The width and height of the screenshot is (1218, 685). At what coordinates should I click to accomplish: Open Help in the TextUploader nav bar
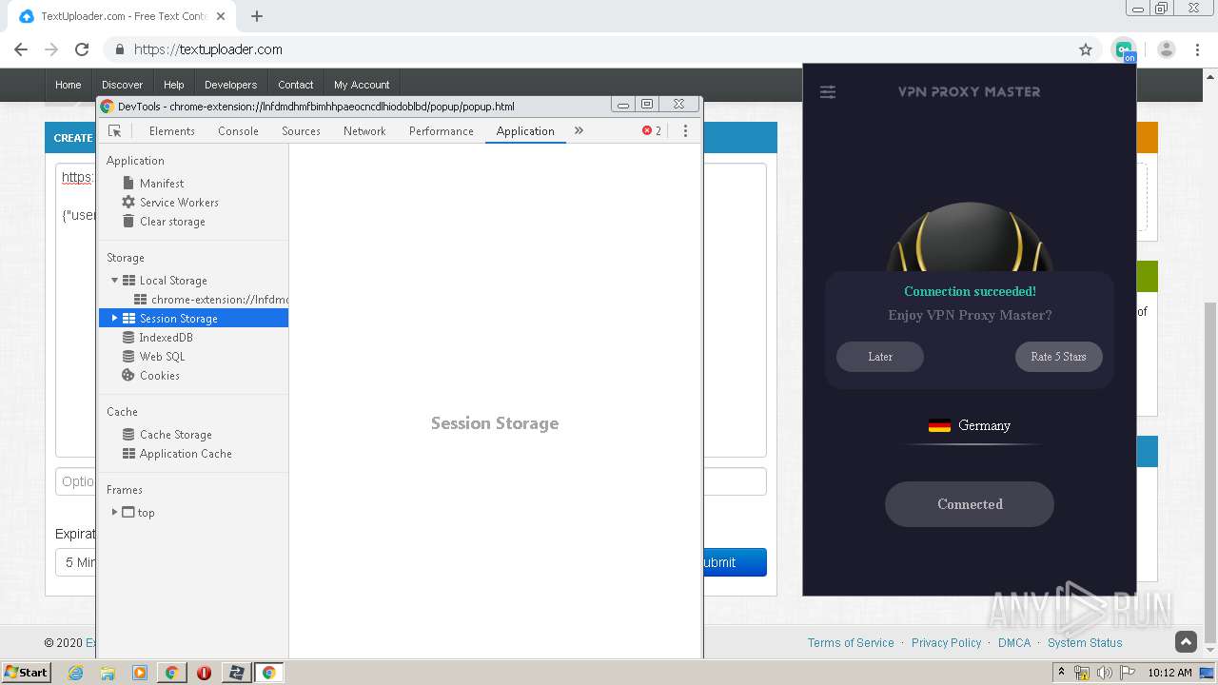tap(173, 85)
